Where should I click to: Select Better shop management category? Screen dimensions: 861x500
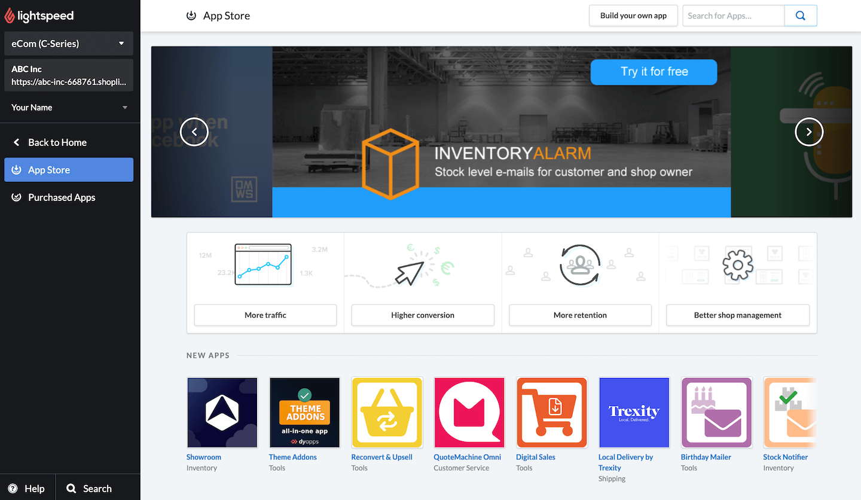(738, 315)
